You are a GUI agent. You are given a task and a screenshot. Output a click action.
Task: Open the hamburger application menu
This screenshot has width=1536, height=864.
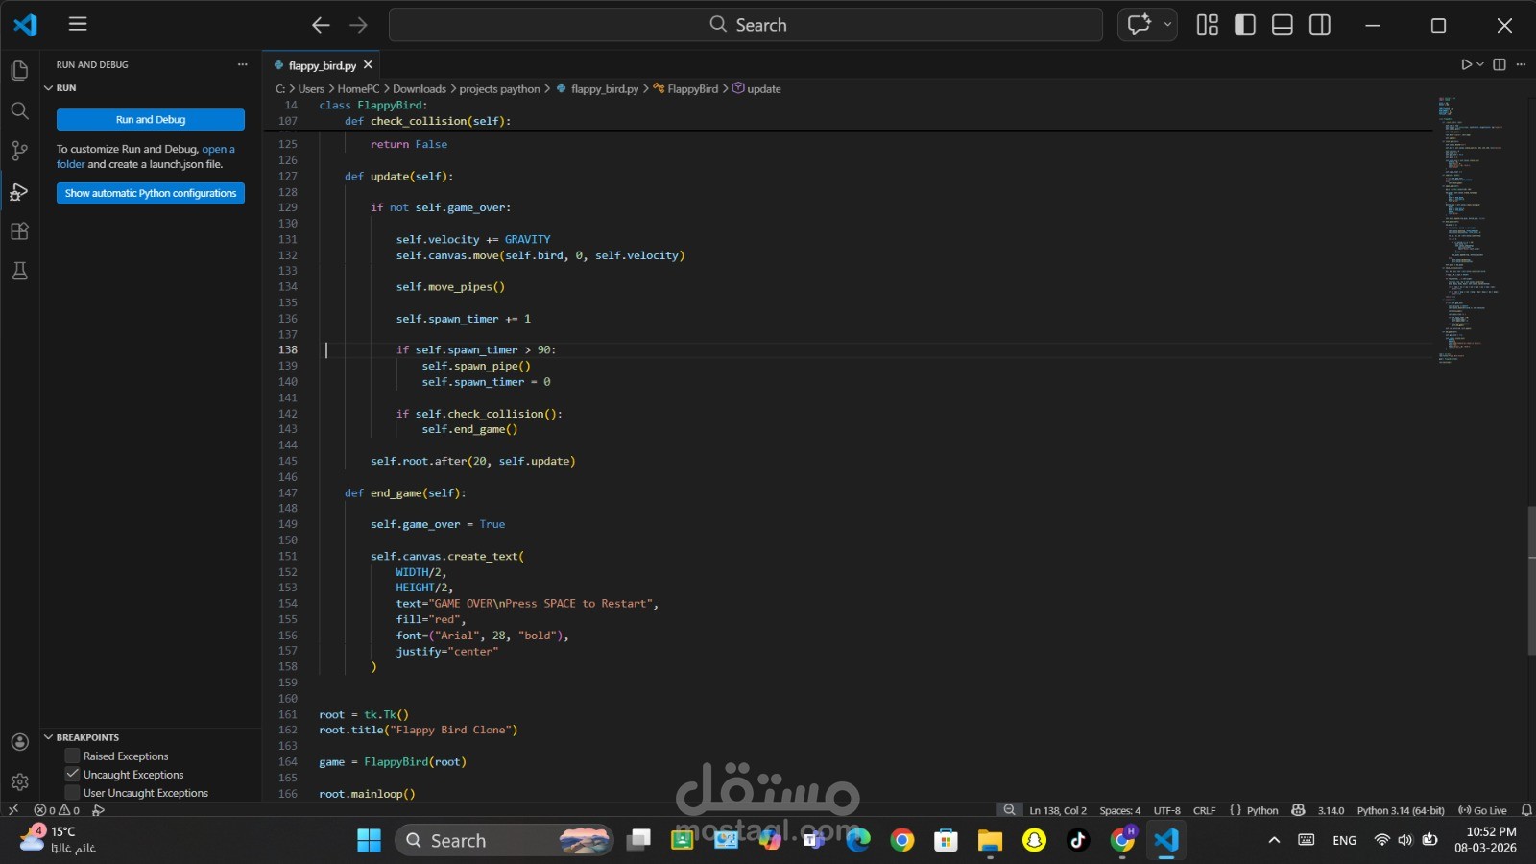[x=78, y=24]
